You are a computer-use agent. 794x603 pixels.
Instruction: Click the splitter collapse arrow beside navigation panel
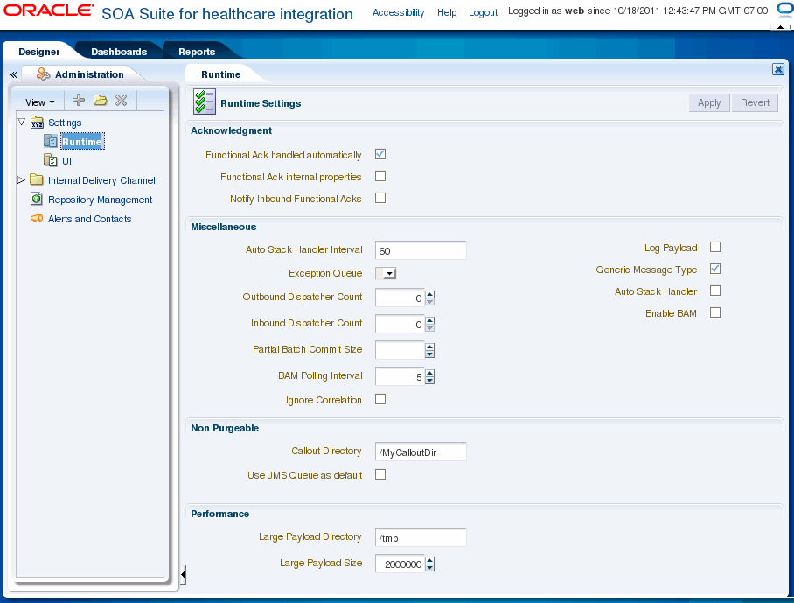pyautogui.click(x=183, y=575)
